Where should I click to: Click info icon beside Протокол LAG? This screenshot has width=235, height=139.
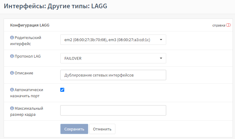pos(12,56)
